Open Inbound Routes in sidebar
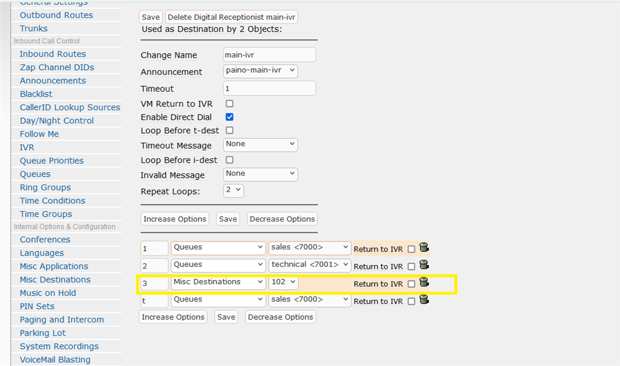 (x=53, y=54)
